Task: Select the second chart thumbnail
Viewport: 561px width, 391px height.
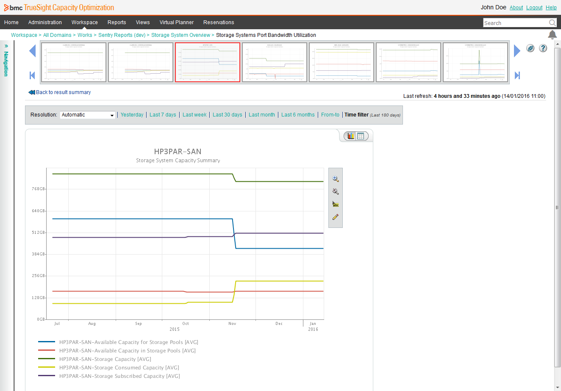Action: 141,62
